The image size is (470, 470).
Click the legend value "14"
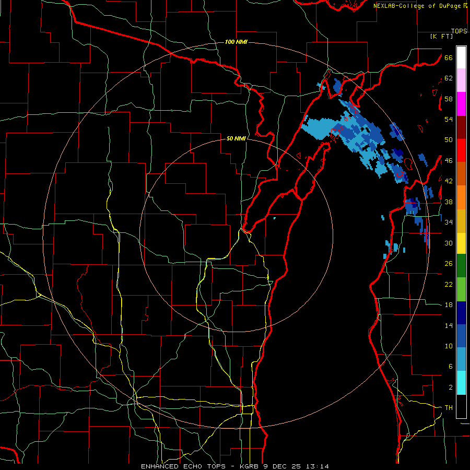click(449, 325)
